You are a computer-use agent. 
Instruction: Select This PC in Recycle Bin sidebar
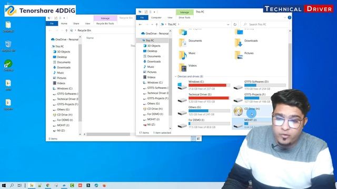coord(57,47)
